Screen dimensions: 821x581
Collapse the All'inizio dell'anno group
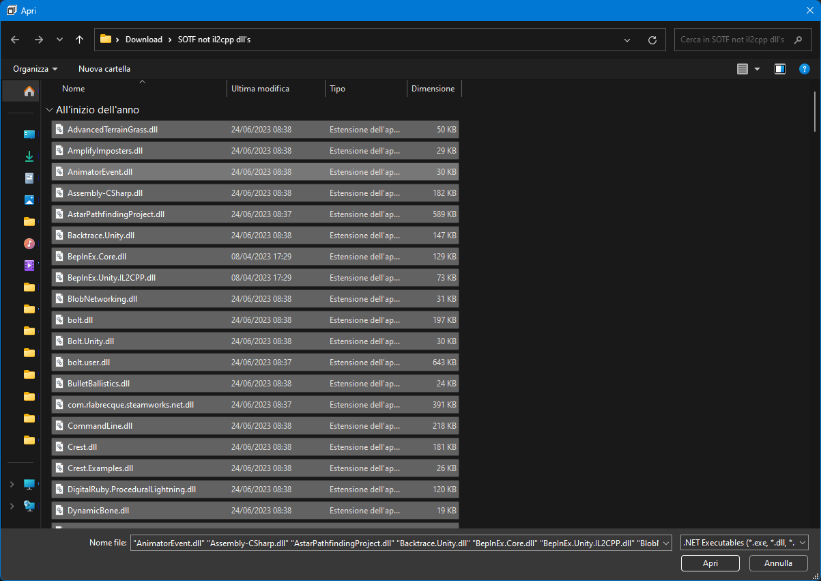(48, 109)
